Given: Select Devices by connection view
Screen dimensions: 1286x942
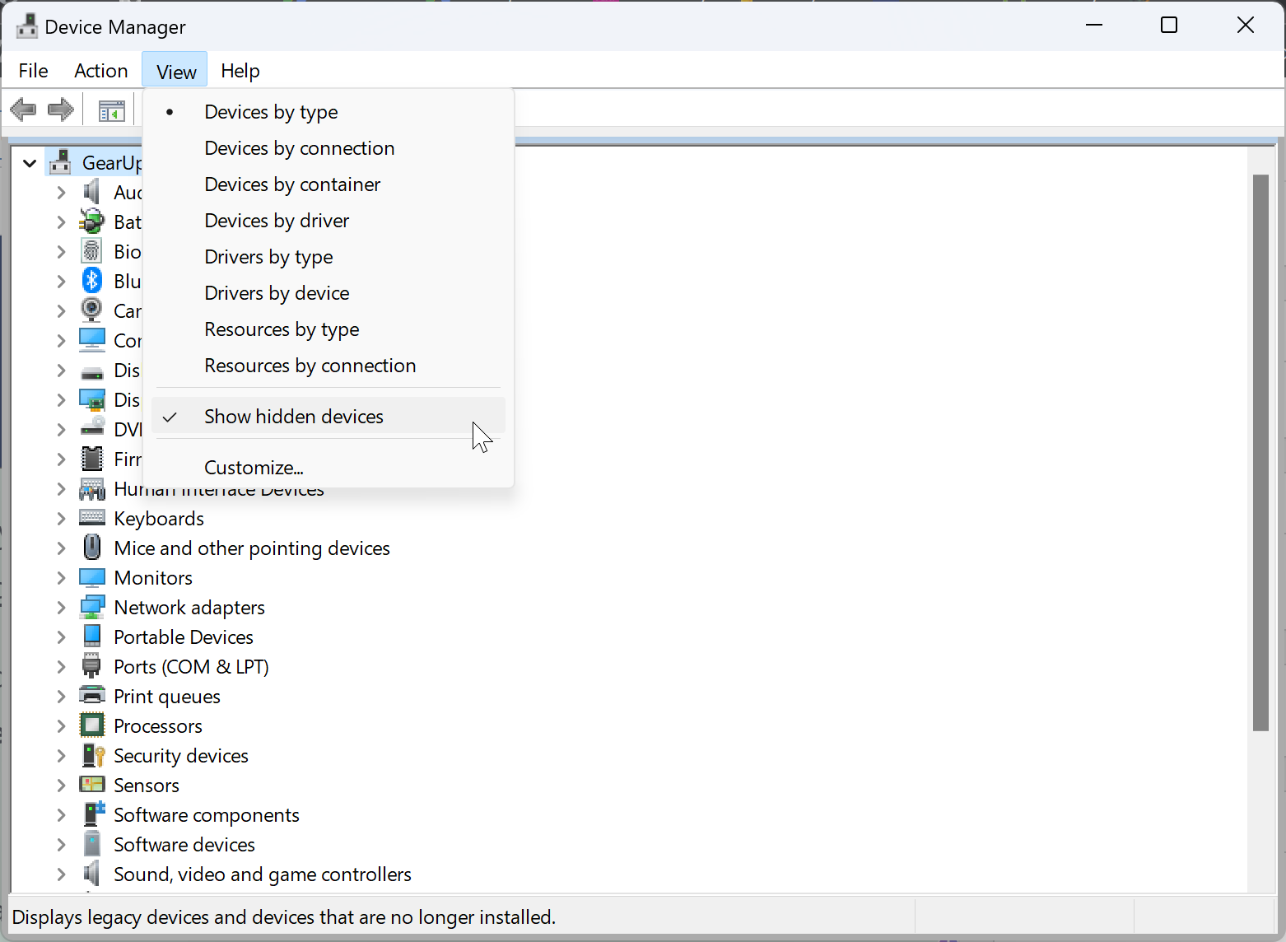Looking at the screenshot, I should tap(328, 148).
